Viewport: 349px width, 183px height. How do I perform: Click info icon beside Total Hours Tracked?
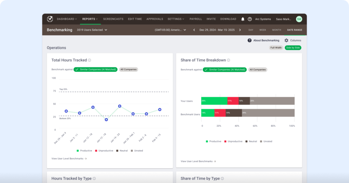(90, 60)
